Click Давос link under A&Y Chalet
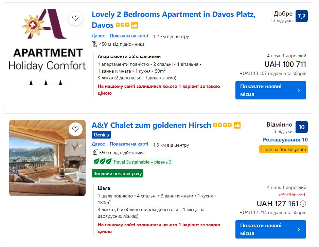The width and height of the screenshot is (319, 247). click(x=98, y=144)
